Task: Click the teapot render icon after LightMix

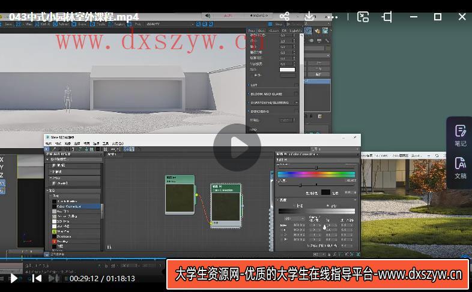Action: point(317,31)
